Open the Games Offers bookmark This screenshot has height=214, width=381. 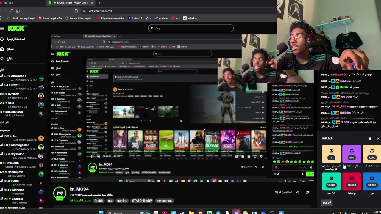coord(78,18)
